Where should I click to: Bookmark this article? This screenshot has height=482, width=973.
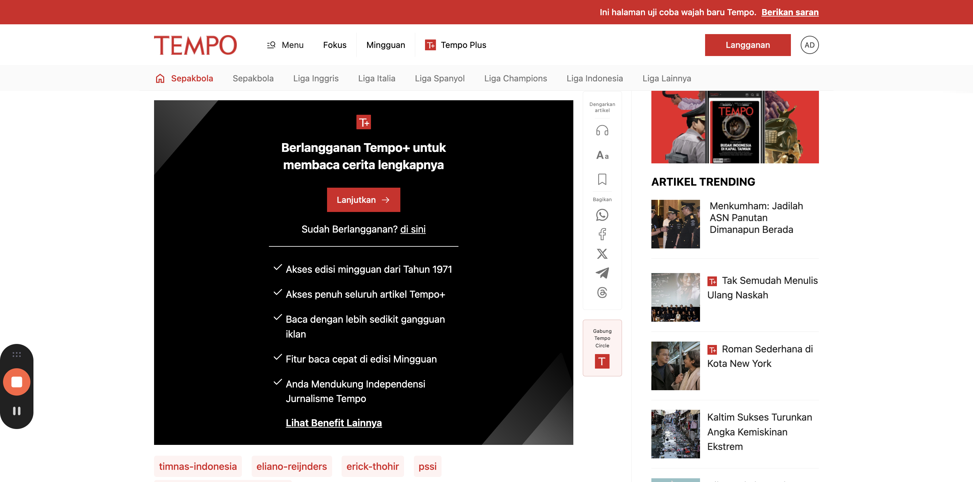602,179
